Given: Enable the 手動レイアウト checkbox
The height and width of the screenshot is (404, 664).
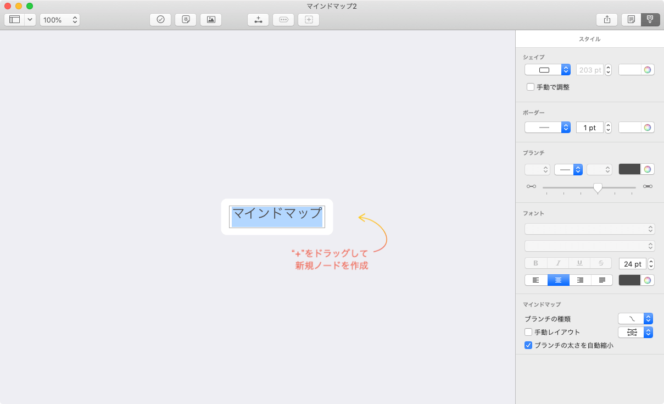Looking at the screenshot, I should click(528, 332).
